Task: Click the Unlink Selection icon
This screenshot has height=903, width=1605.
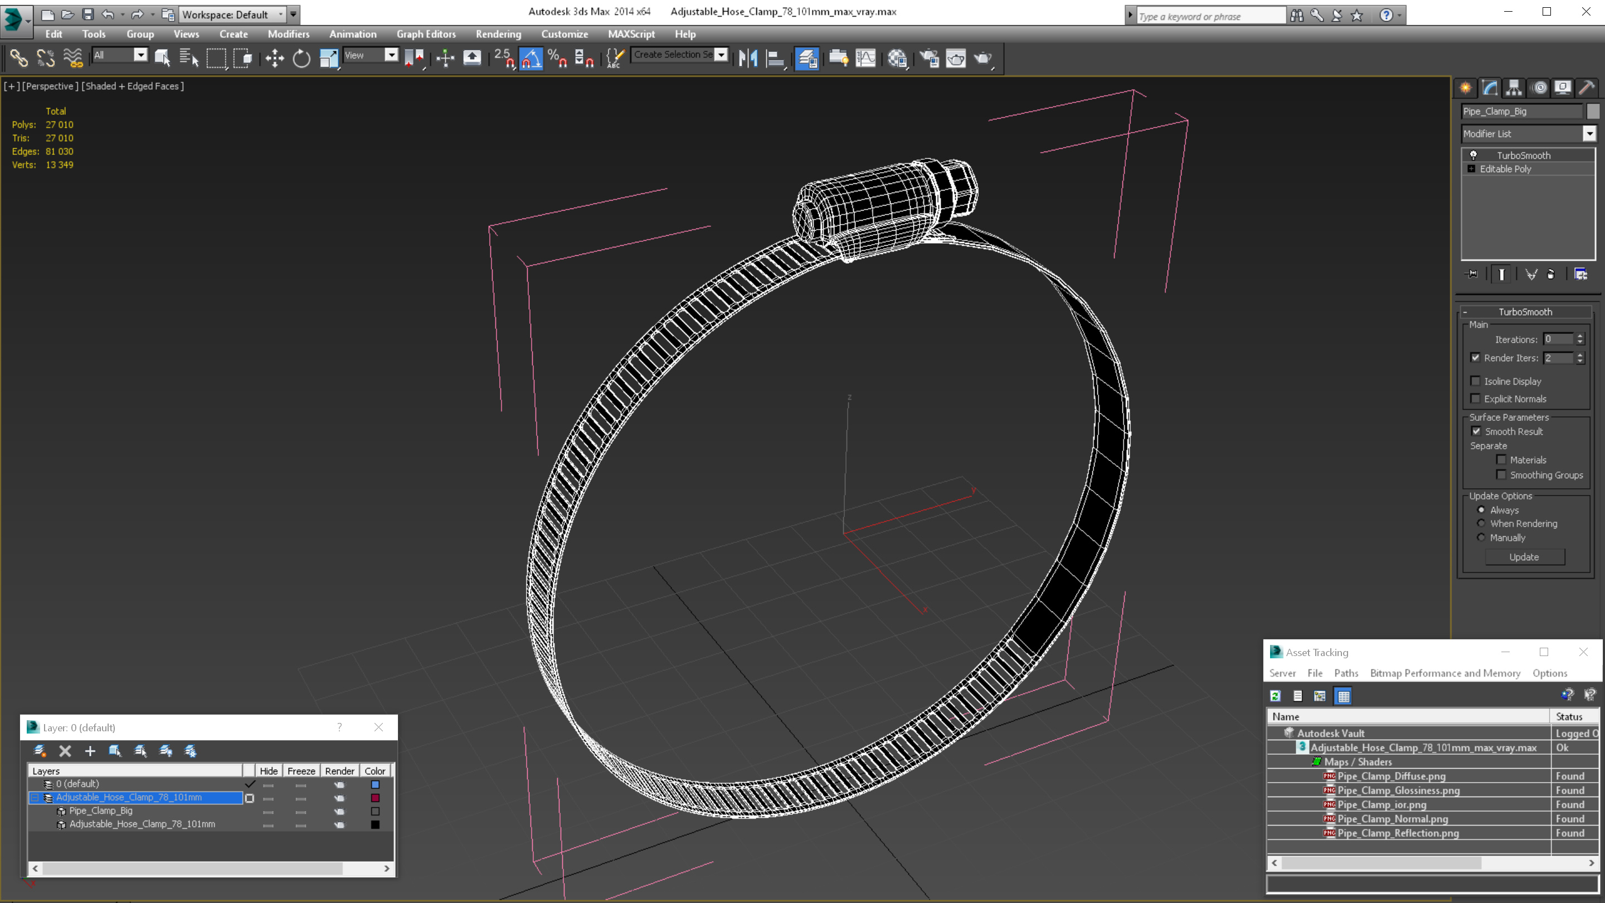Action: coord(46,58)
